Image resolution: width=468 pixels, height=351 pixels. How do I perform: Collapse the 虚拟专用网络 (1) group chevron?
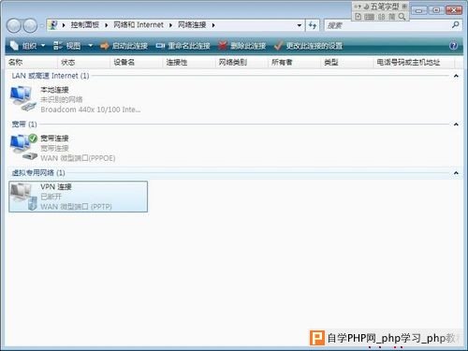pyautogui.click(x=456, y=173)
